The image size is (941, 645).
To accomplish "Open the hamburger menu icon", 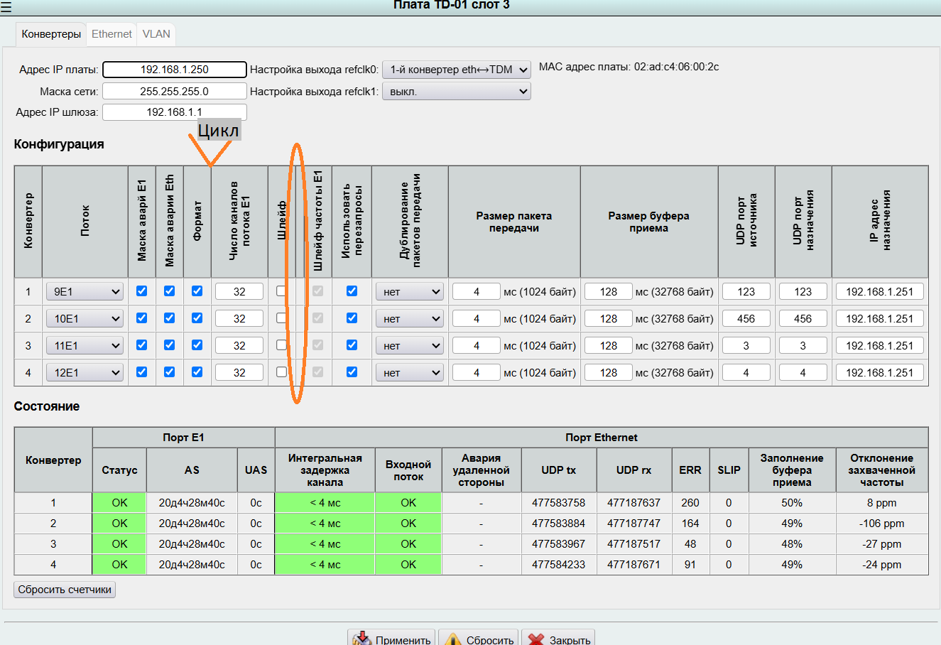I will tap(6, 8).
